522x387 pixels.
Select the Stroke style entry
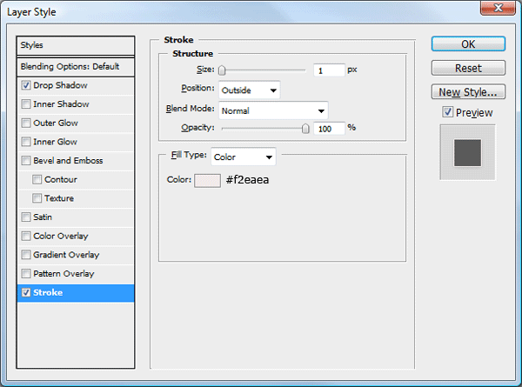point(77,293)
